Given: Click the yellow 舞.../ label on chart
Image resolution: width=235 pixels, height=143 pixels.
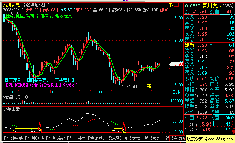Looking at the screenshot, I should click(x=153, y=86).
